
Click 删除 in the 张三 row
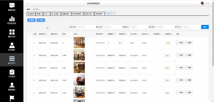(x=189, y=42)
